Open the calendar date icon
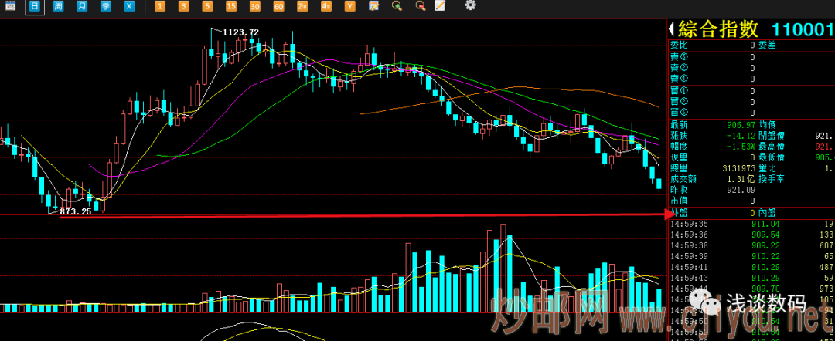Viewport: 835px width, 341px height. (10, 6)
